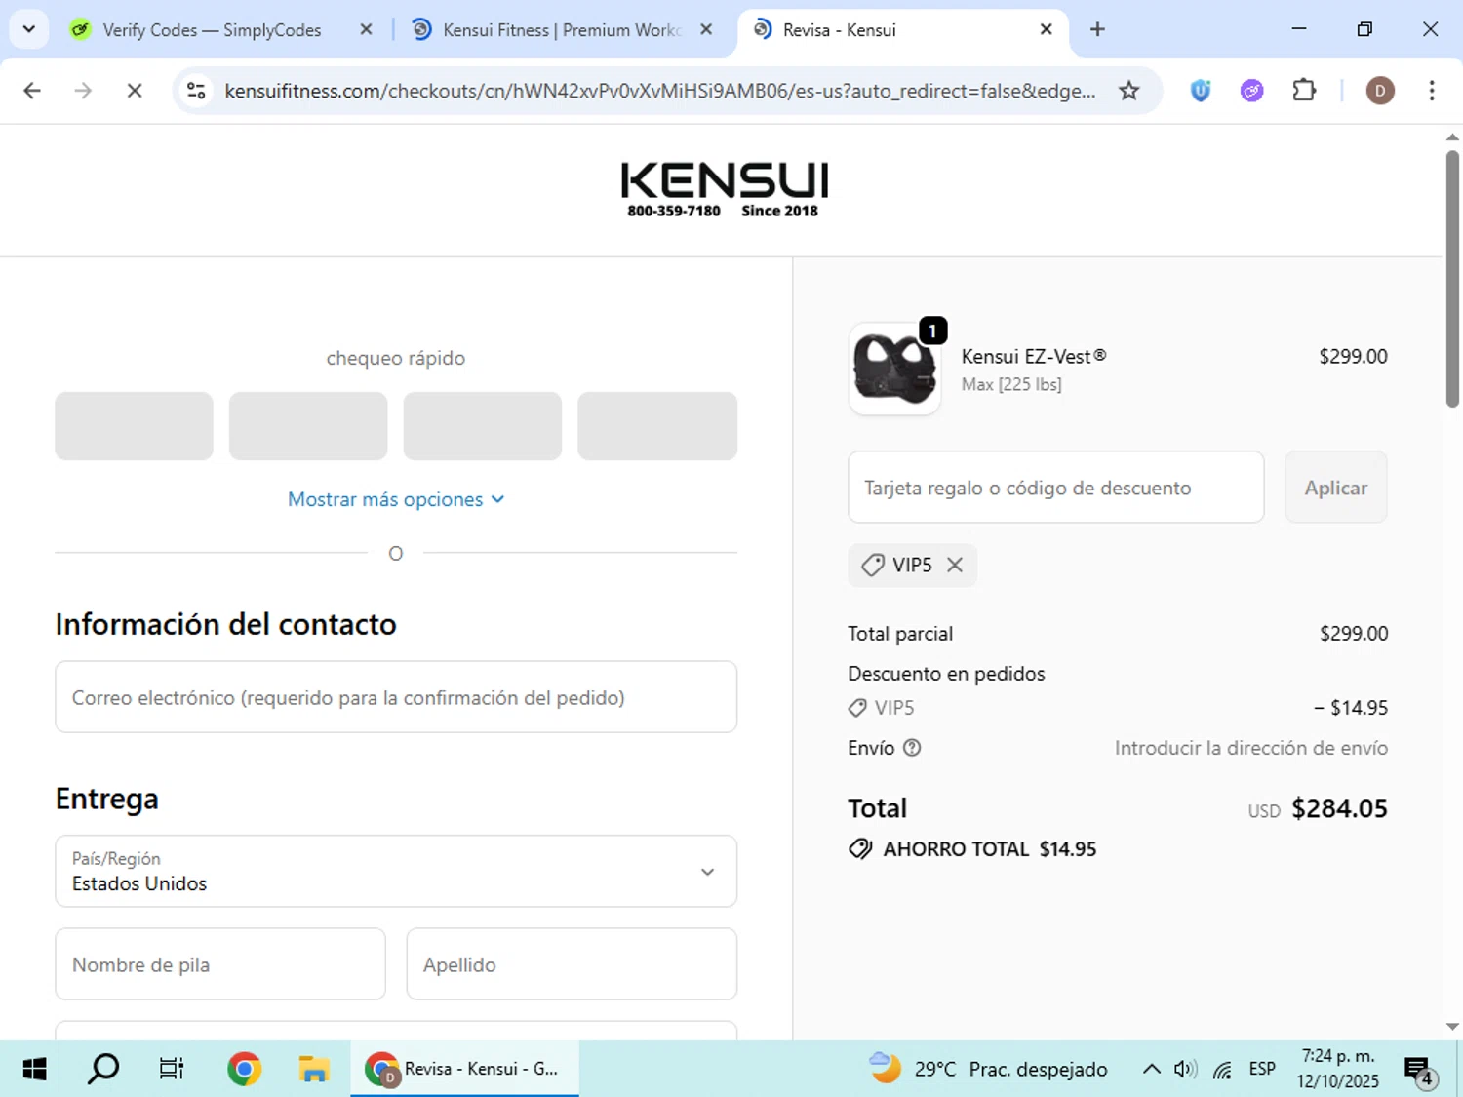
Task: Click the address bar URL
Action: tap(659, 91)
